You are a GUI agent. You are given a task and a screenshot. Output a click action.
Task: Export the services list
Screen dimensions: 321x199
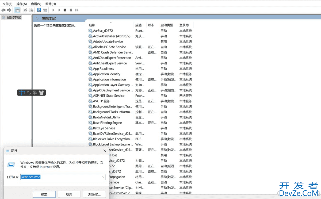pos(31,10)
